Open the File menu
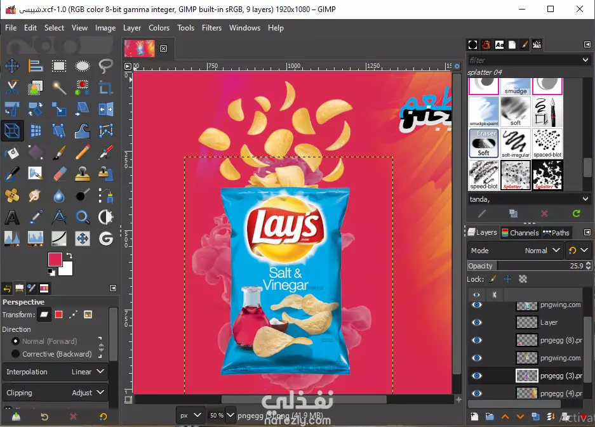 pyautogui.click(x=11, y=28)
